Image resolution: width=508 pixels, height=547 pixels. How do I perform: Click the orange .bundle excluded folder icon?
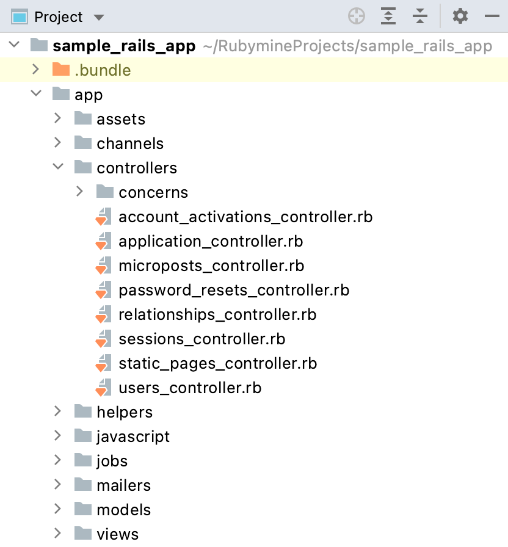point(59,70)
